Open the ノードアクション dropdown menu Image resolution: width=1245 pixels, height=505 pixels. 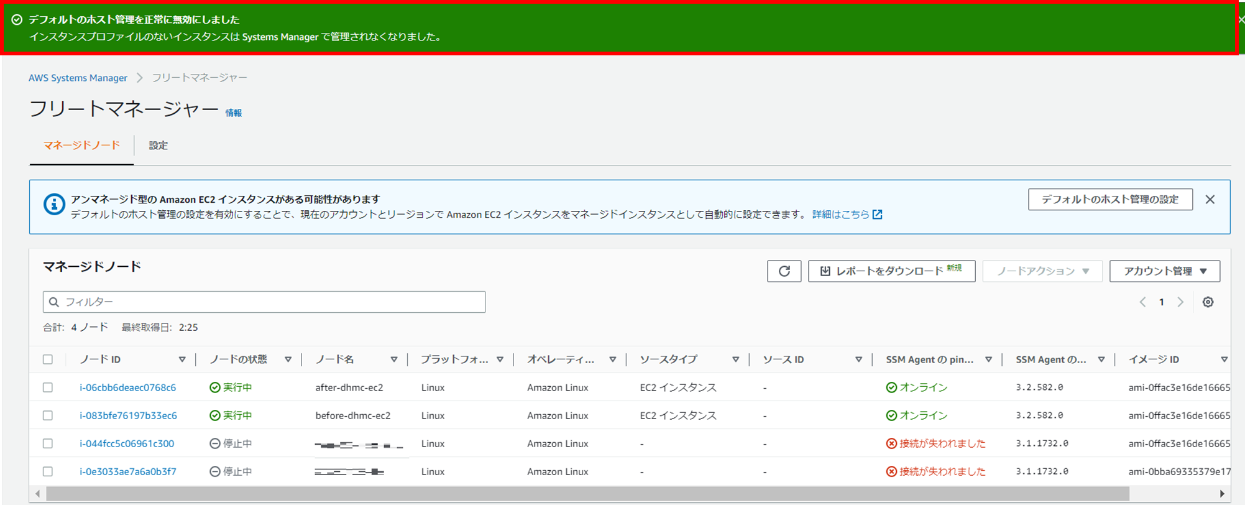tap(1042, 271)
